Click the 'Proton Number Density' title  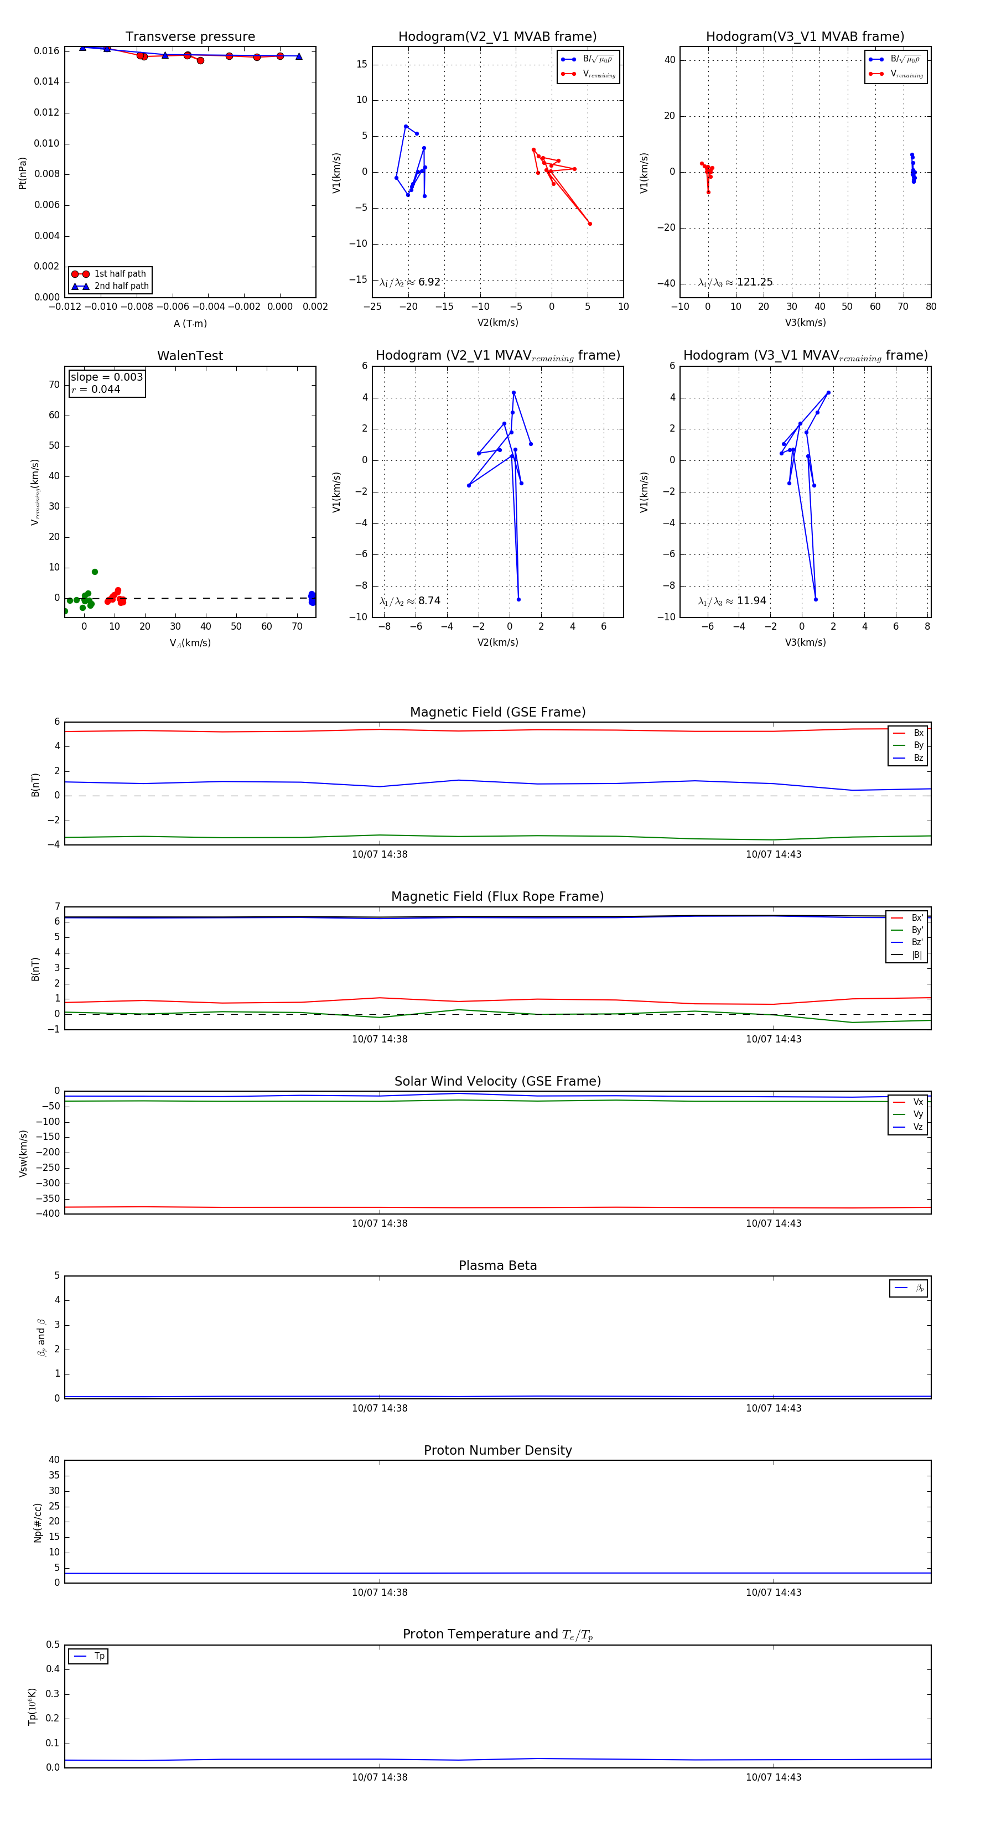(497, 1450)
